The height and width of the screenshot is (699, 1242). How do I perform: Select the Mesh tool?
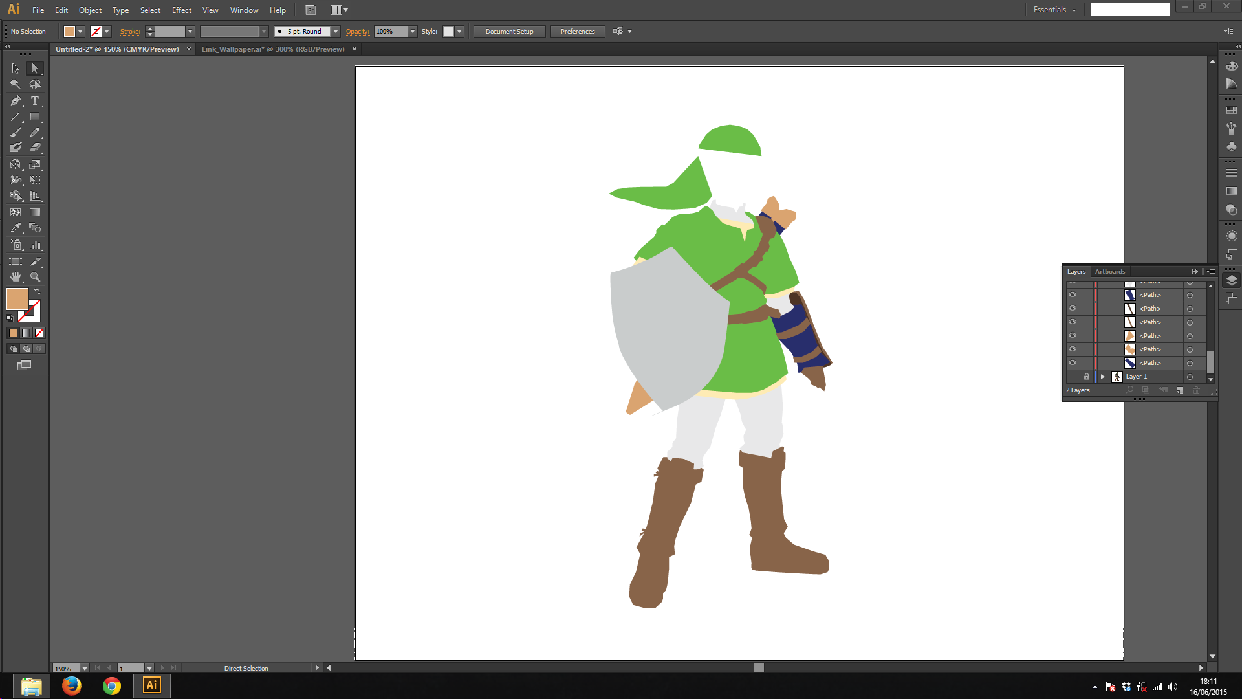pos(16,212)
